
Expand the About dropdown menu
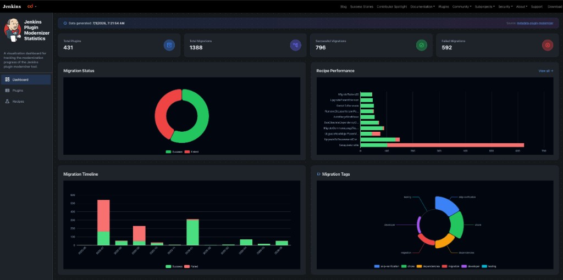coord(521,7)
